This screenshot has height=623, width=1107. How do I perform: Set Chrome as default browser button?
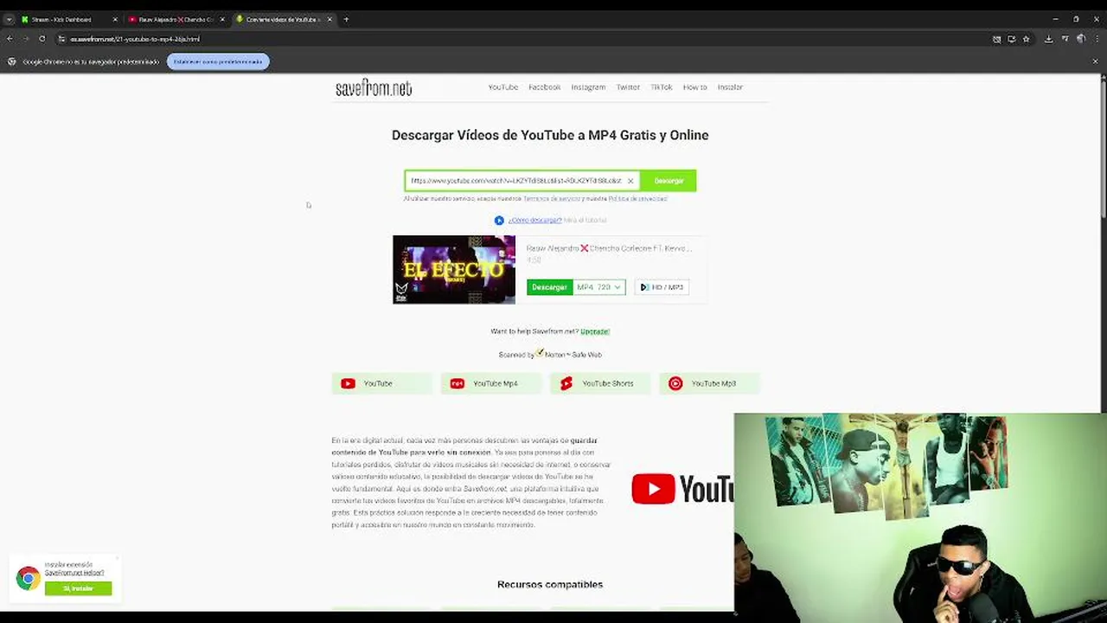pos(218,61)
